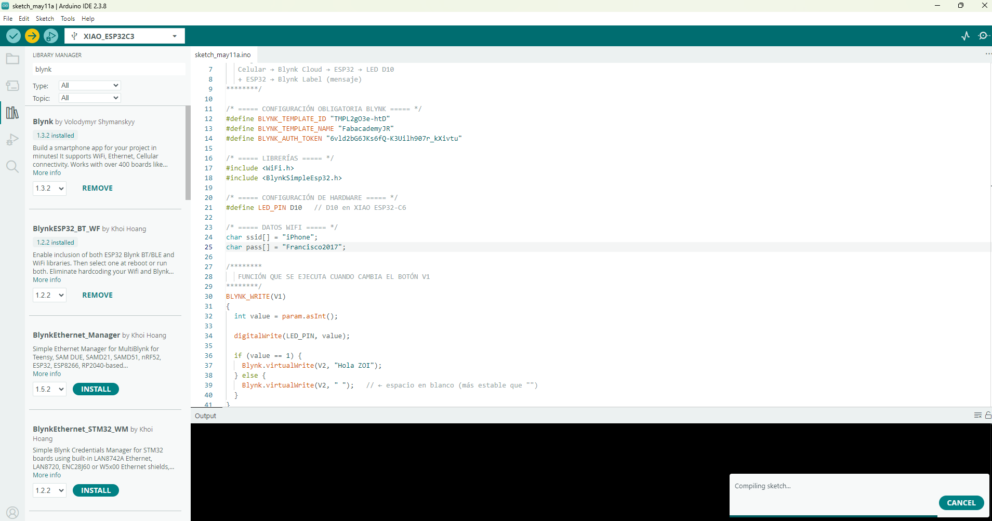Image resolution: width=992 pixels, height=521 pixels.
Task: Open BlynkEthernet_STM32_WM version dropdown
Action: (50, 490)
